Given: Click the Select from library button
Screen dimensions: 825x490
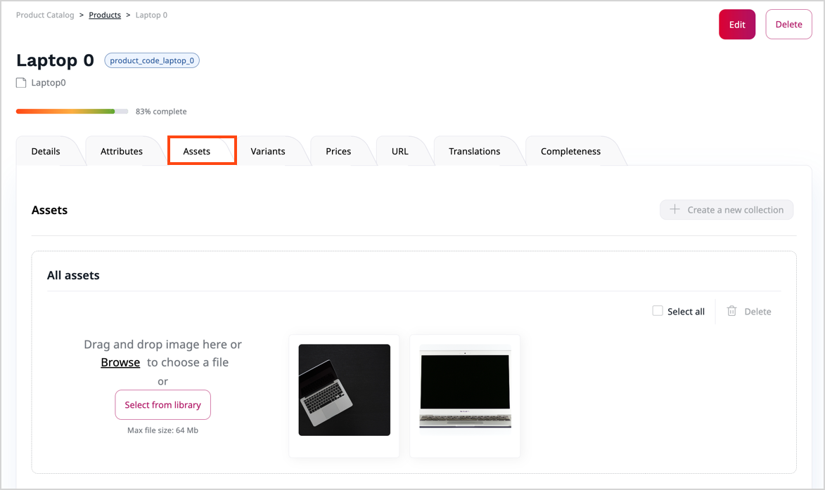Looking at the screenshot, I should pyautogui.click(x=162, y=404).
